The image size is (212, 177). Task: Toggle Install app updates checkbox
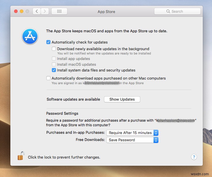(x=54, y=59)
